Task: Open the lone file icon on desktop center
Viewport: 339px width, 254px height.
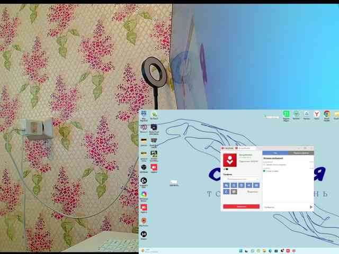Action: pos(174,183)
